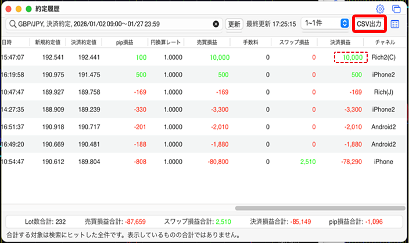Click the チャネル column header
Viewport: 409px width, 243px height.
tap(385, 42)
